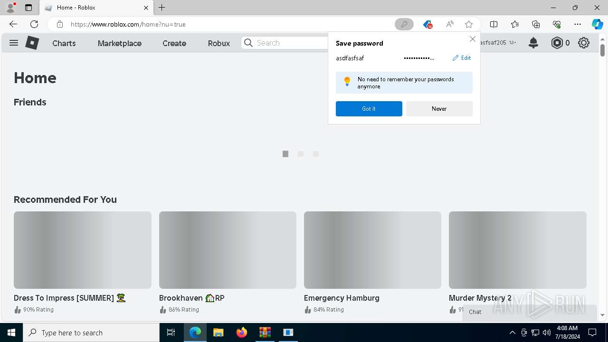608x342 pixels.
Task: Choose Never save password
Action: pyautogui.click(x=439, y=109)
